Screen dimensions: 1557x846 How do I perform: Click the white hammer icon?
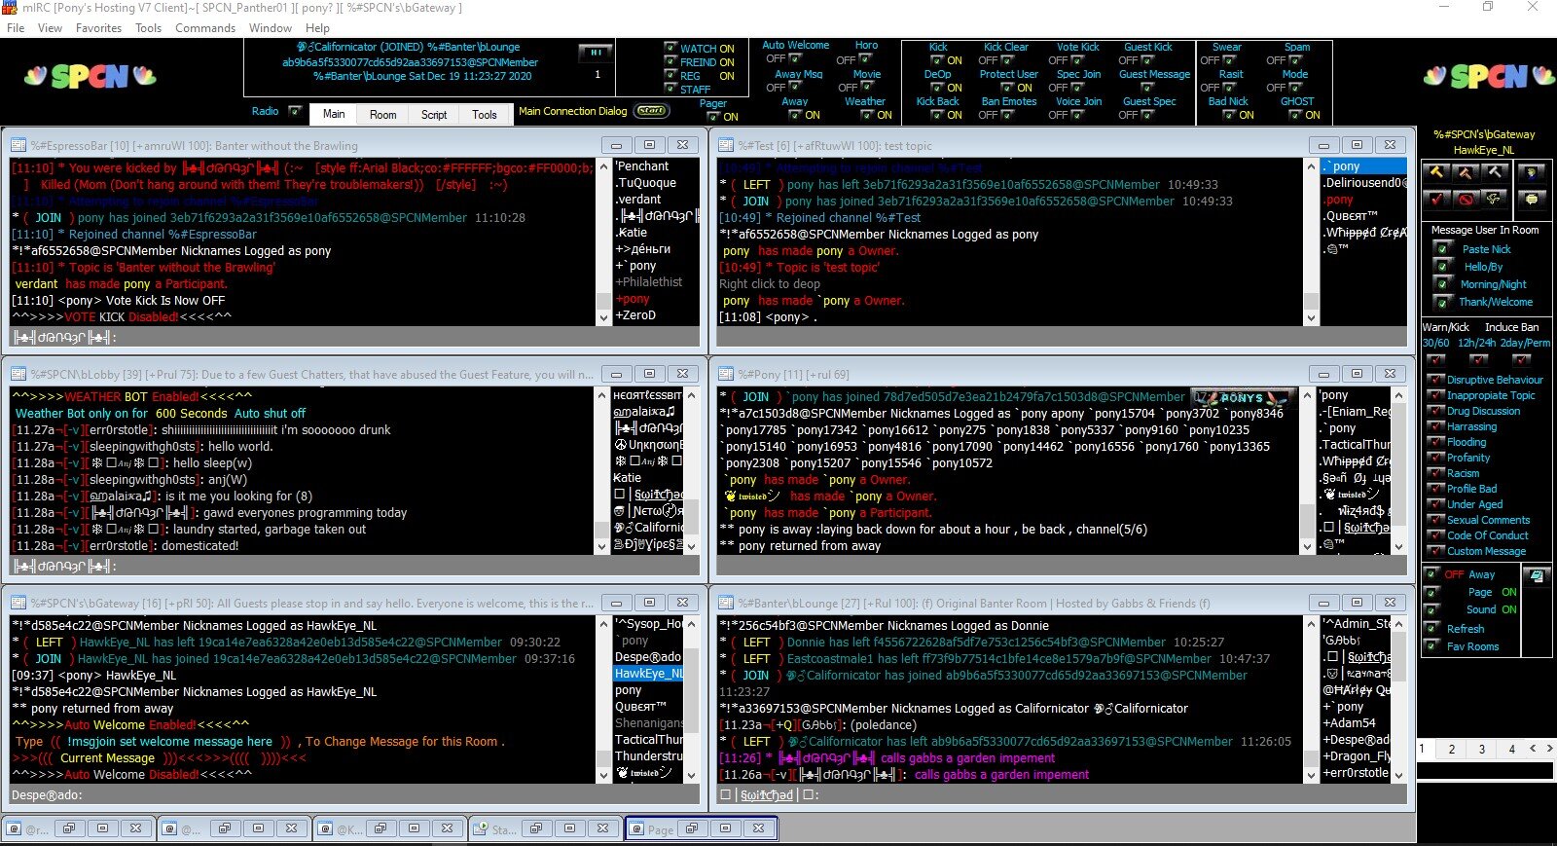1495,172
